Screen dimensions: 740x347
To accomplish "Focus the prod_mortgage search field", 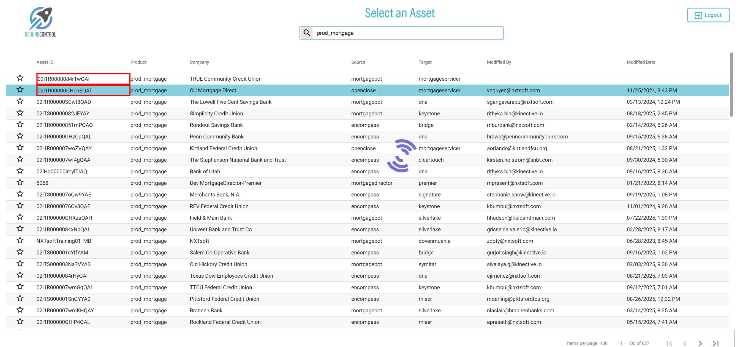I will click(408, 33).
